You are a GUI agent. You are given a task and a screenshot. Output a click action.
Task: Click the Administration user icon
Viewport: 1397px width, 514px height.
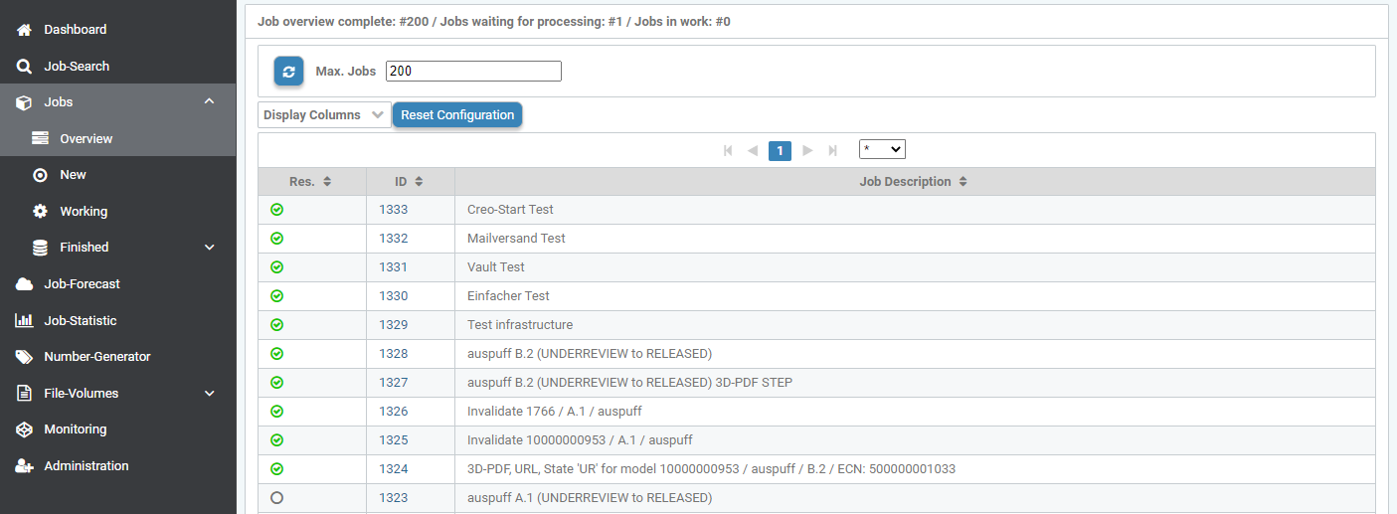click(25, 466)
